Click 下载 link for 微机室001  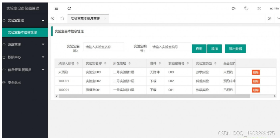click(x=153, y=90)
